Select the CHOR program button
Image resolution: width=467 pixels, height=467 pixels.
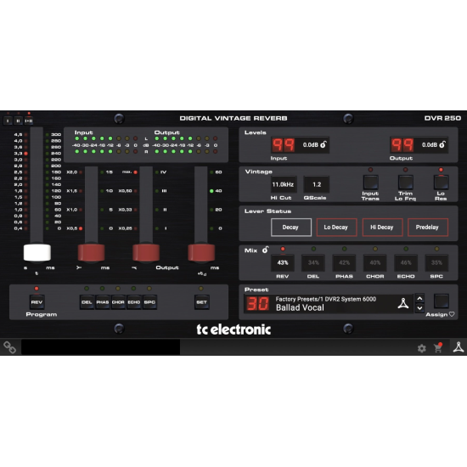point(118,302)
